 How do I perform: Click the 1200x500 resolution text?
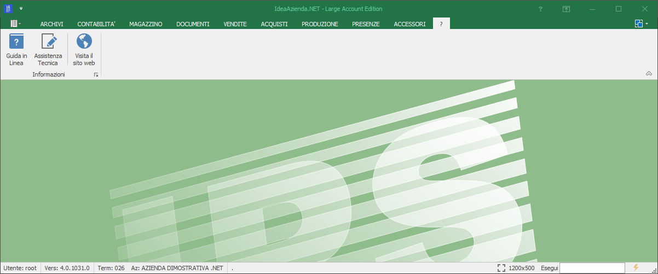522,268
